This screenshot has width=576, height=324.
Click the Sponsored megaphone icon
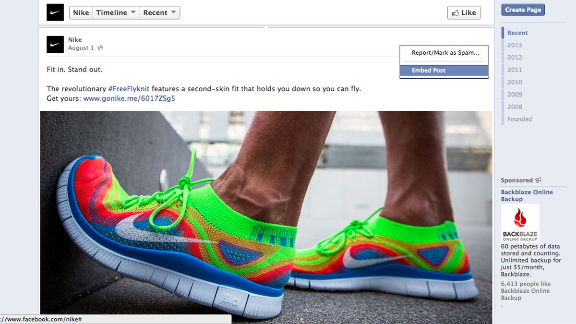tap(538, 180)
